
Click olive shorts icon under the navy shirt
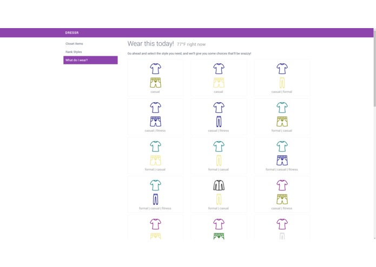155,83
